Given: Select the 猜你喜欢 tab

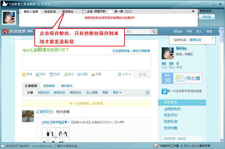Looking at the screenshot, I should click(x=67, y=86).
